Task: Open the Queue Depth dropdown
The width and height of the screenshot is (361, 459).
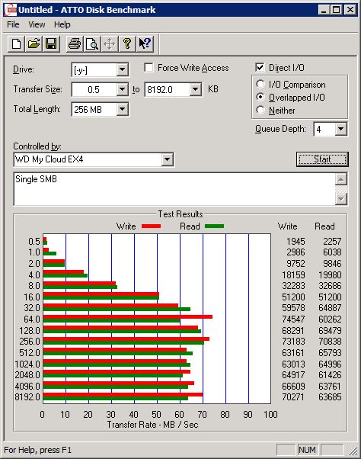Action: click(341, 129)
